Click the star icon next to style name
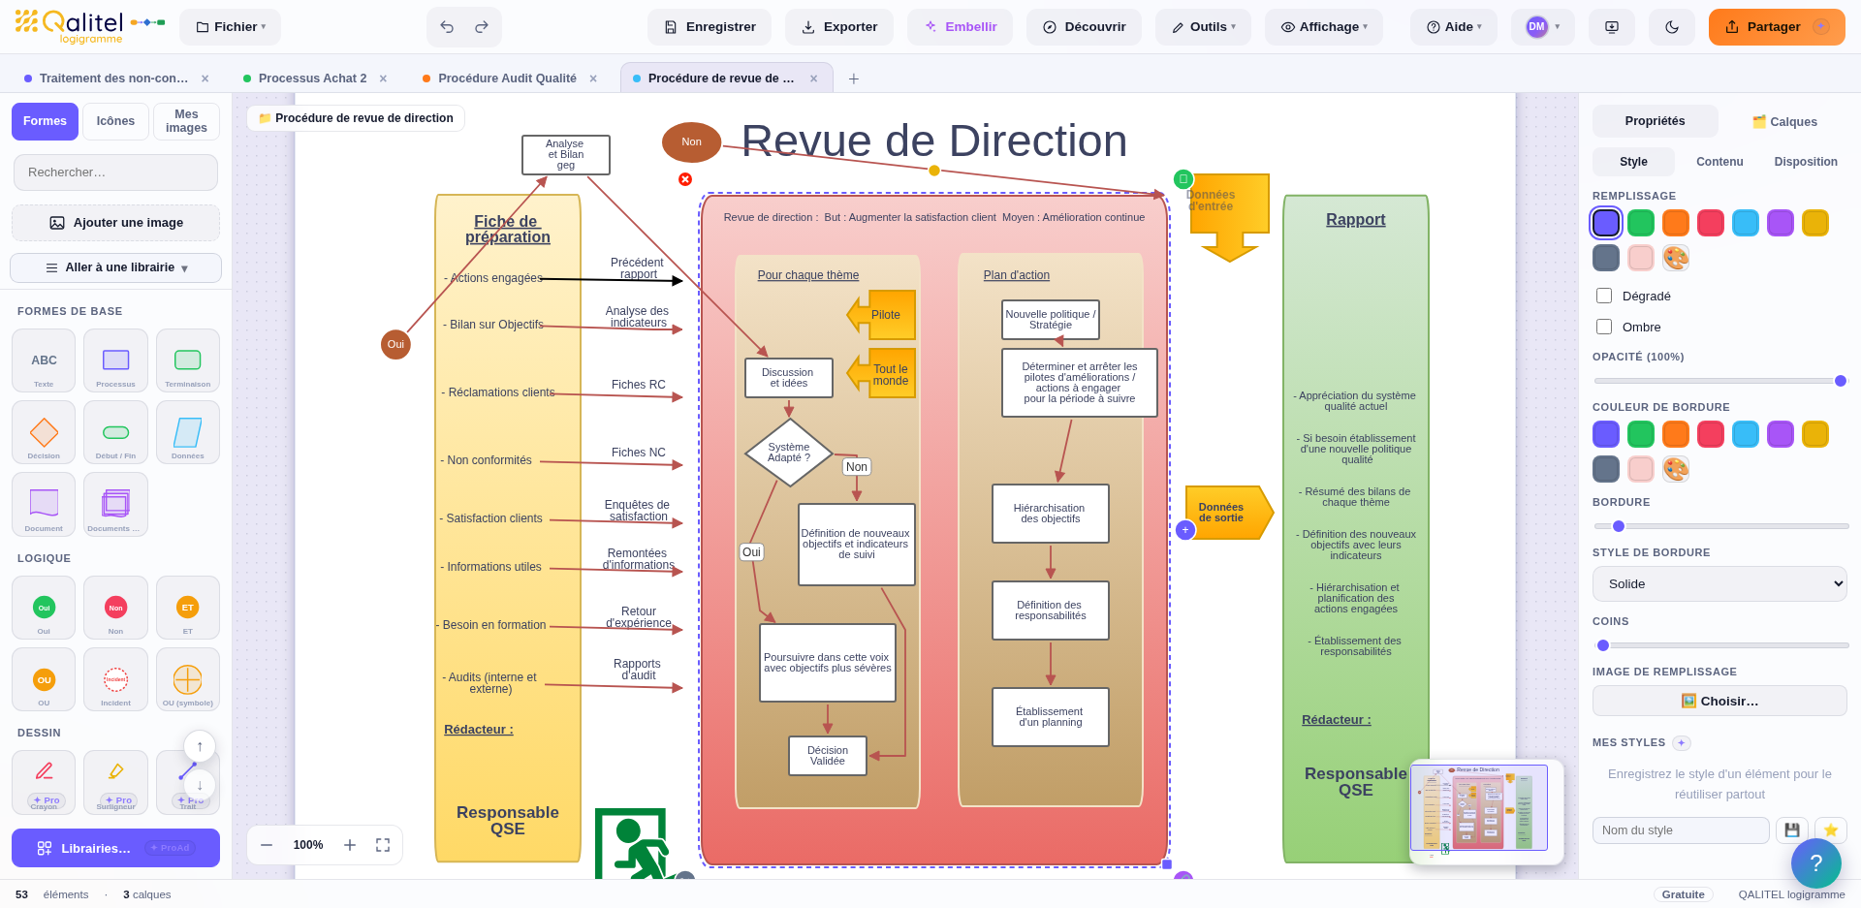 [1831, 830]
